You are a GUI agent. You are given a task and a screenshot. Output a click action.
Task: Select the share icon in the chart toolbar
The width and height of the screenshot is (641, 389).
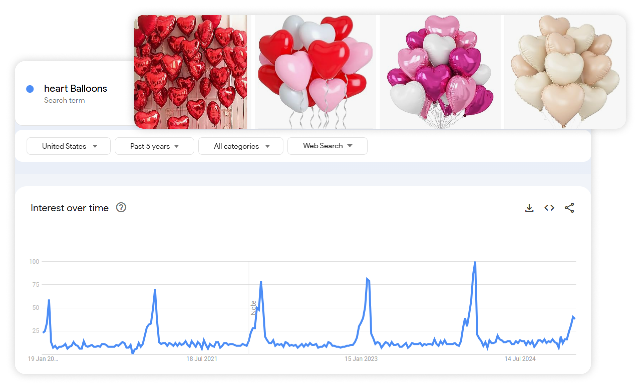(x=570, y=208)
